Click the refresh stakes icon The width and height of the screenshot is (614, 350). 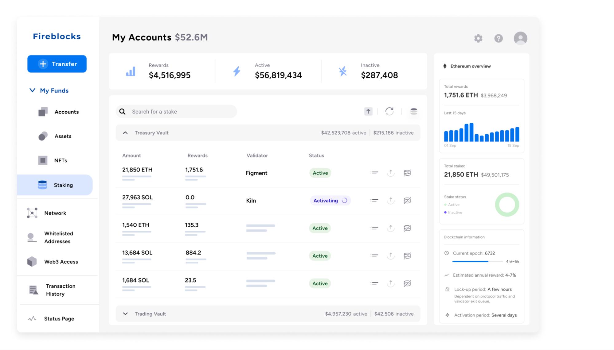pos(389,111)
